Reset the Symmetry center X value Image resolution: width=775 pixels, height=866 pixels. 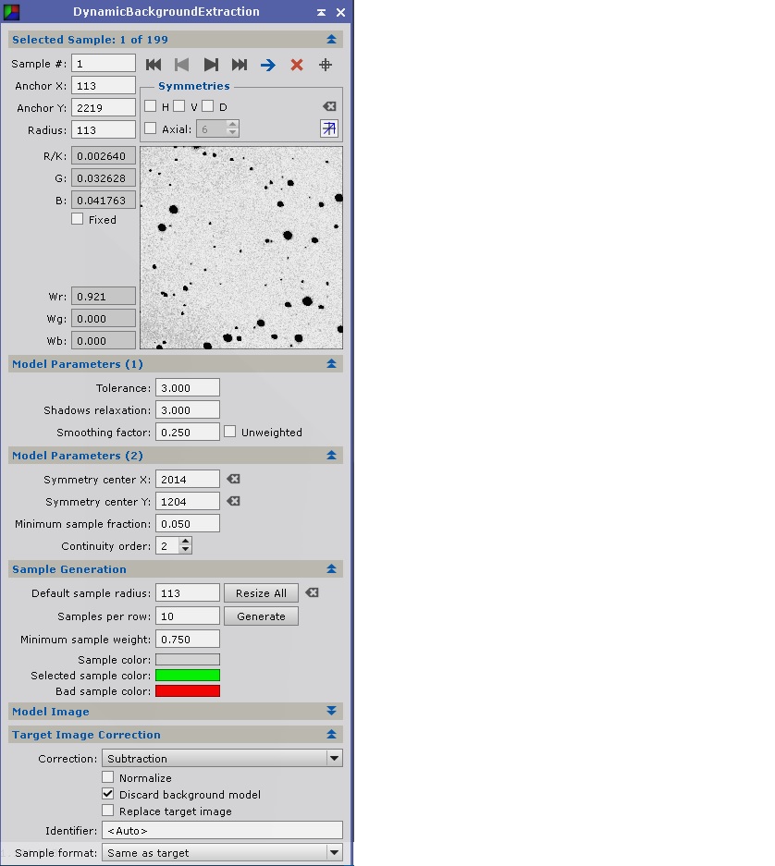click(x=234, y=479)
